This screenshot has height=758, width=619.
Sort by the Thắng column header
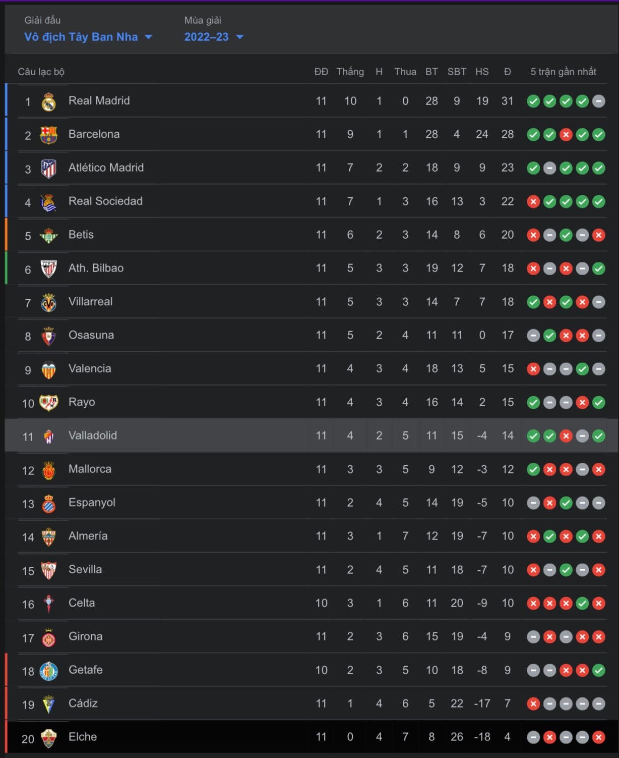tap(350, 72)
